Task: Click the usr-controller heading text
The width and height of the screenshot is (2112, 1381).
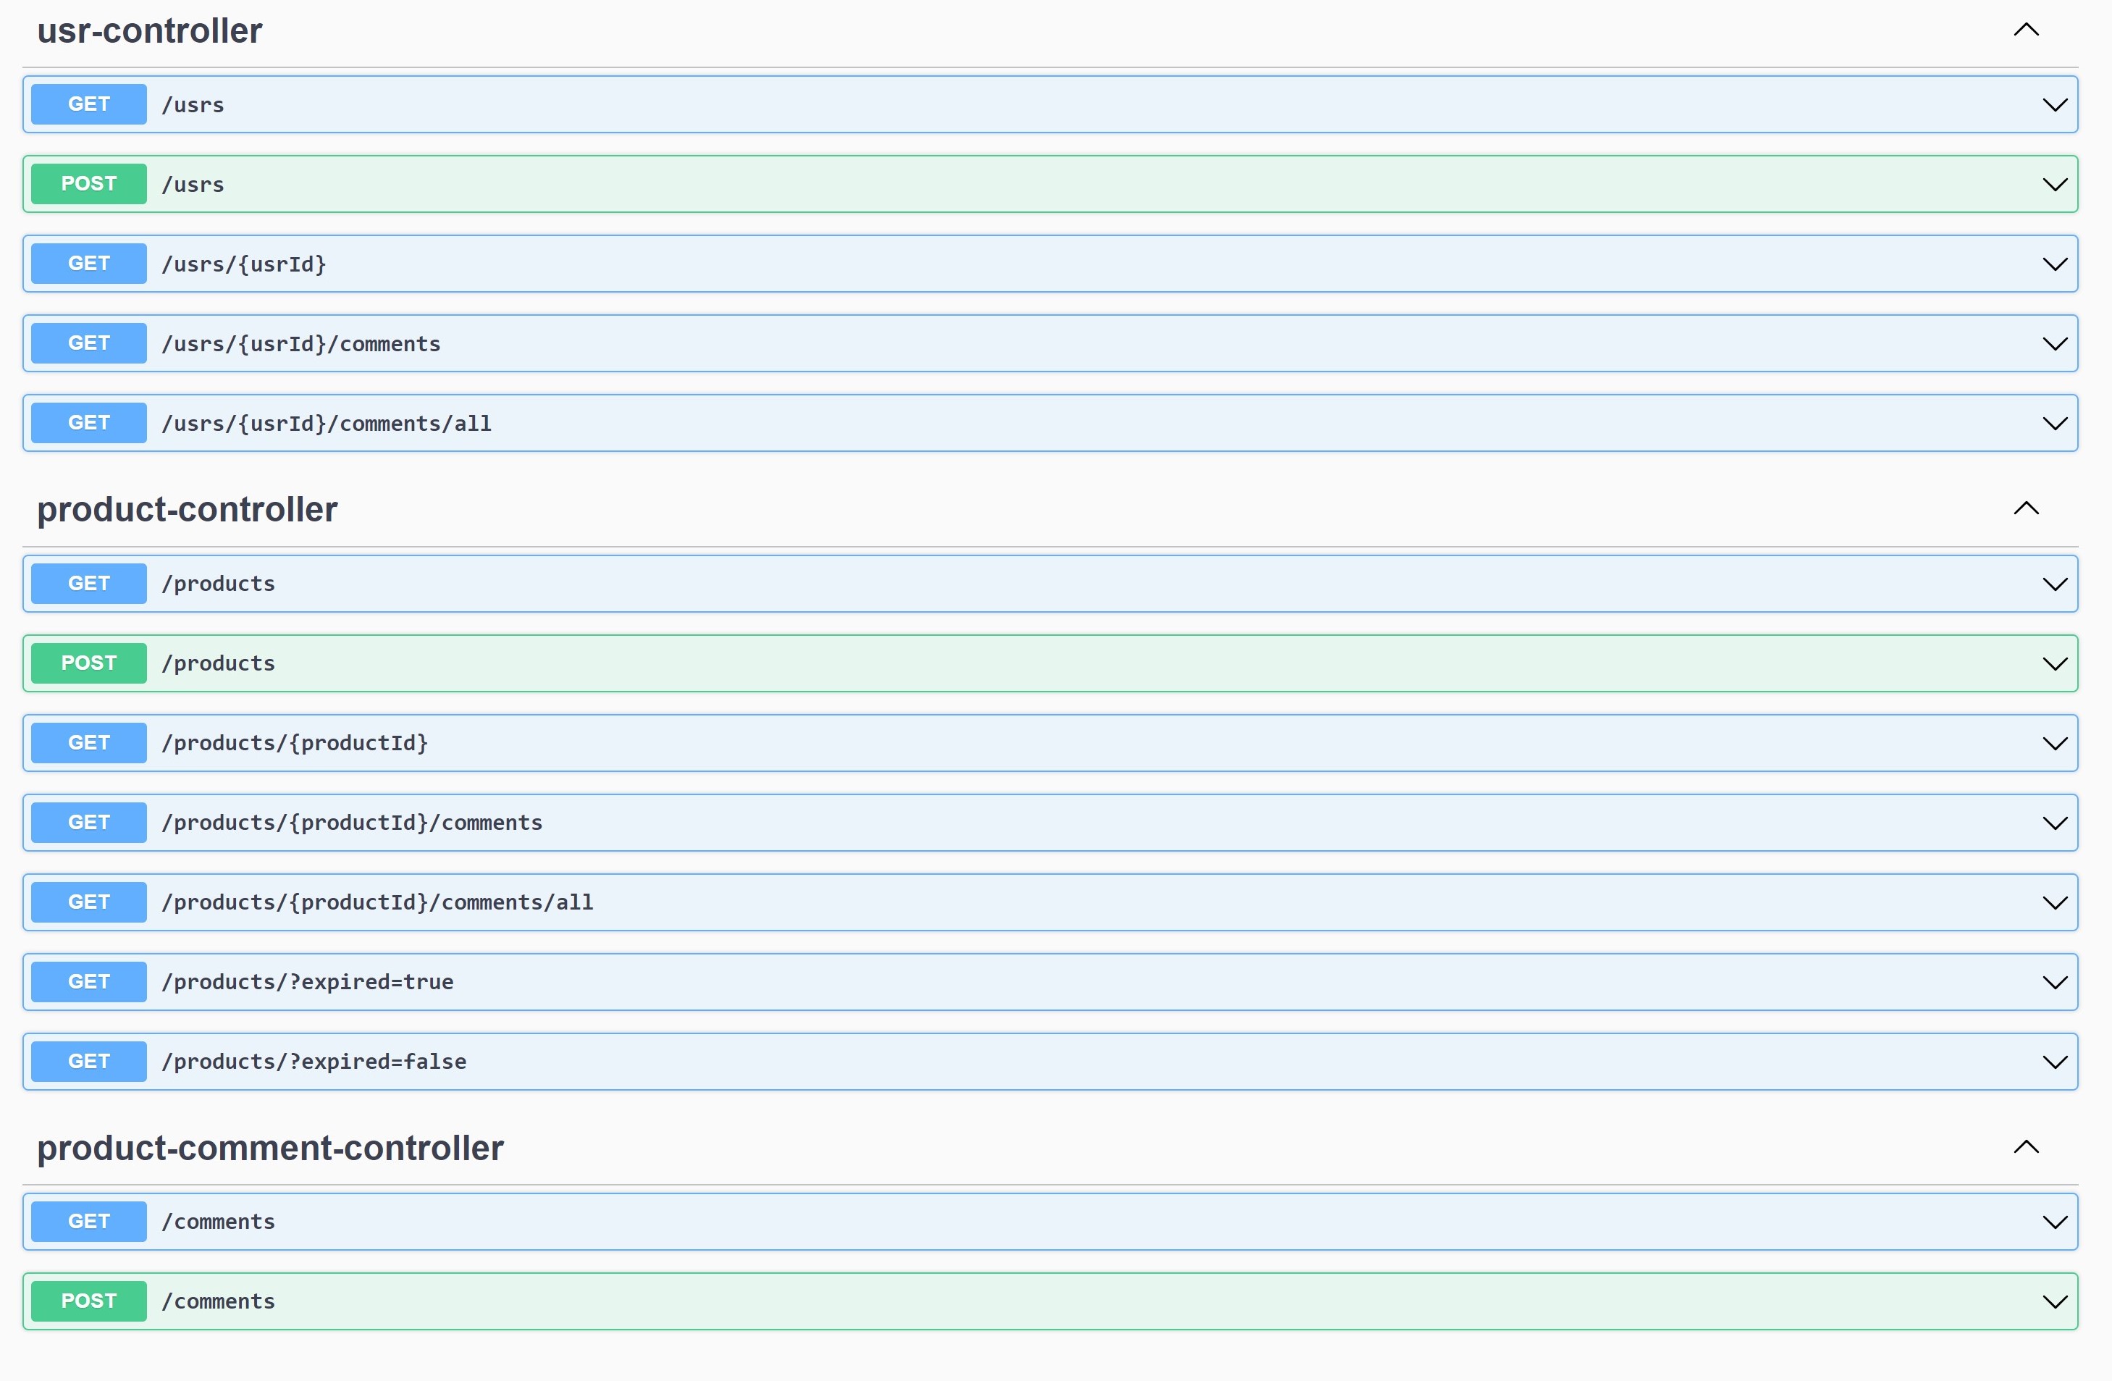Action: (150, 31)
